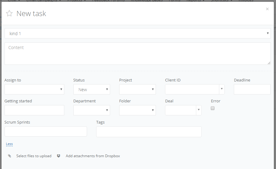
Task: Close the New task dialog
Action: tap(267, 9)
